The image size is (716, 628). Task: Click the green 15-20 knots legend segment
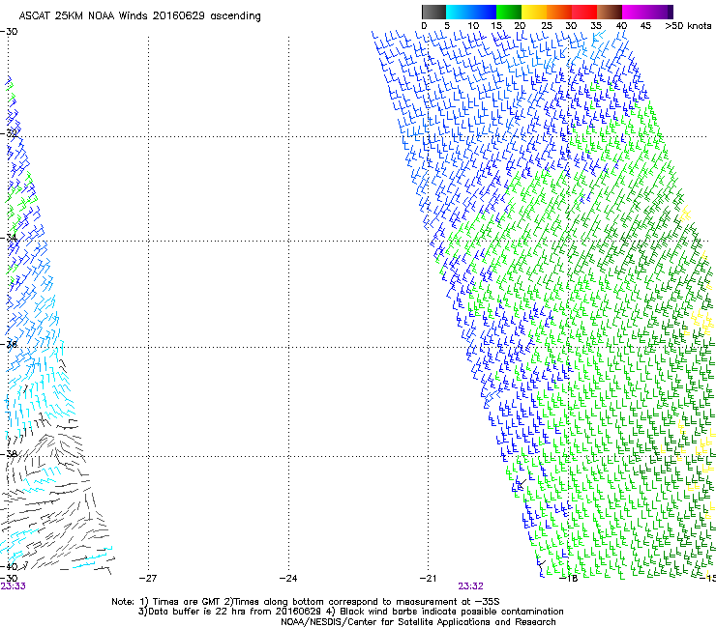509,12
